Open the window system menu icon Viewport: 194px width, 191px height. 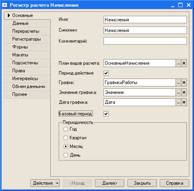coord(4,5)
